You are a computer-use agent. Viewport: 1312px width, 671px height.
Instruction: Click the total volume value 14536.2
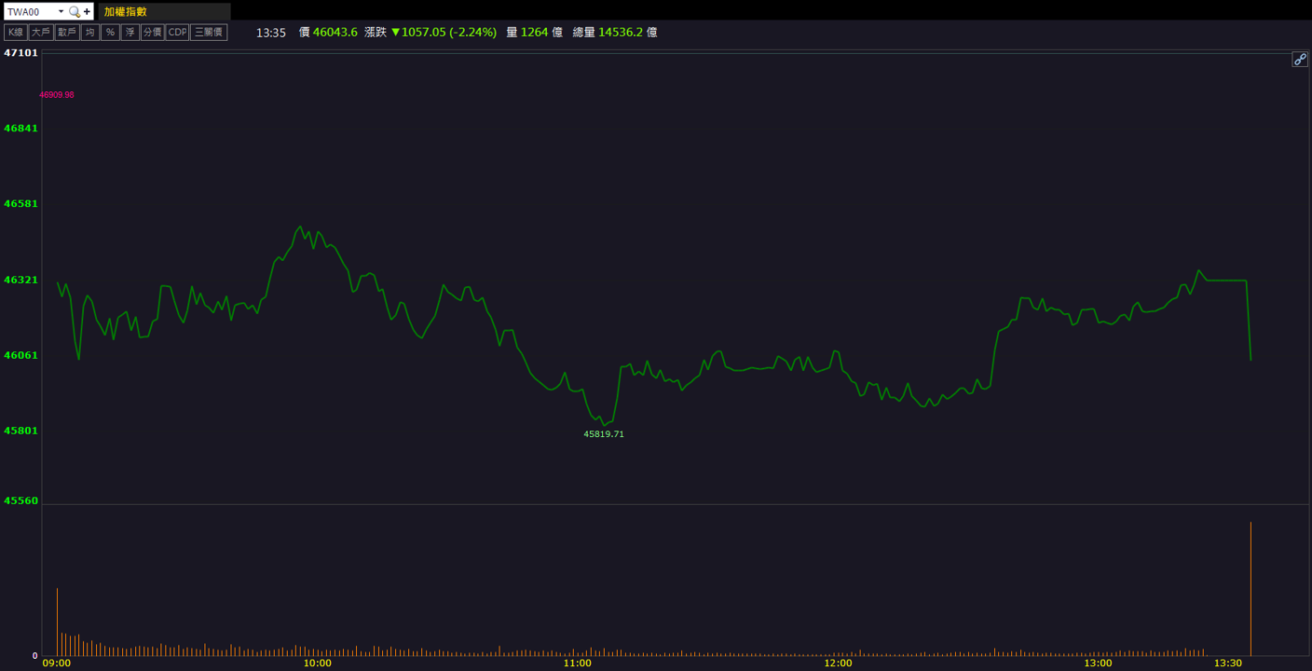coord(621,32)
